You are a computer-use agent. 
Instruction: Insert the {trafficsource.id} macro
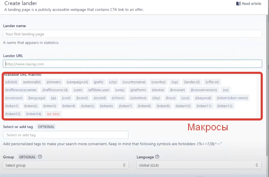(x=55, y=90)
